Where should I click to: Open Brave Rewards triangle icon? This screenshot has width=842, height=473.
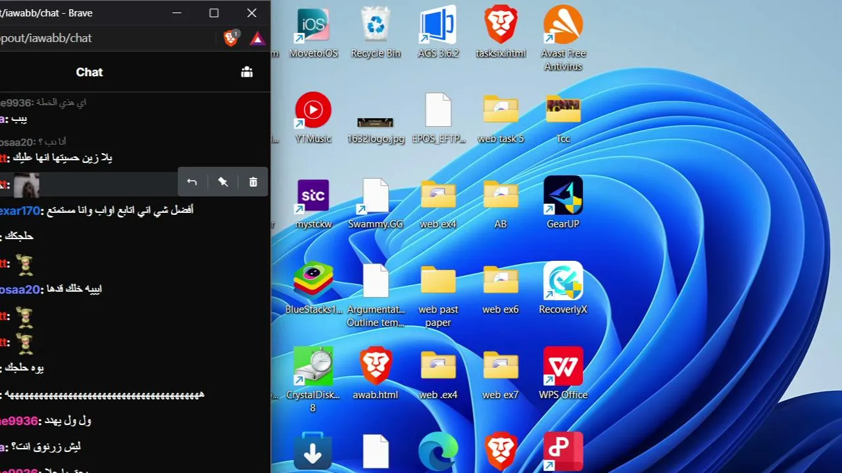(x=257, y=38)
